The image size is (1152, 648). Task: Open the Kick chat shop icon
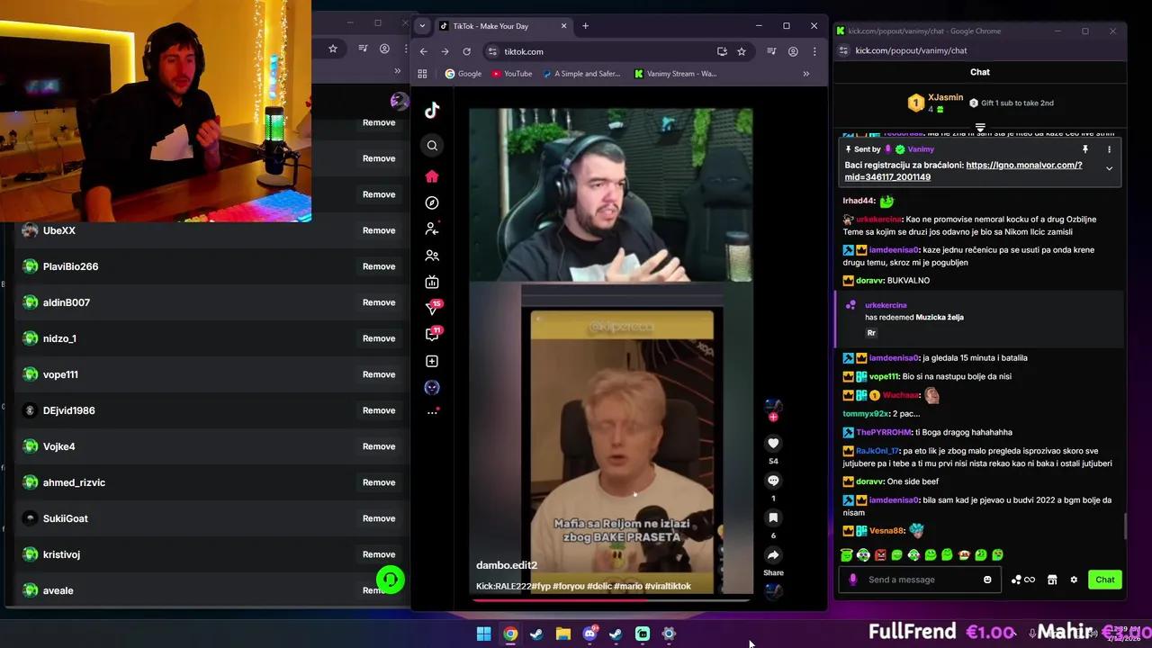click(x=1052, y=580)
